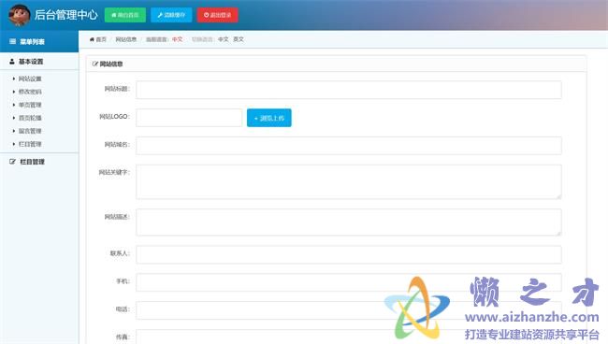Switch language to 中文 next to 英文
The width and height of the screenshot is (608, 344).
tap(223, 39)
